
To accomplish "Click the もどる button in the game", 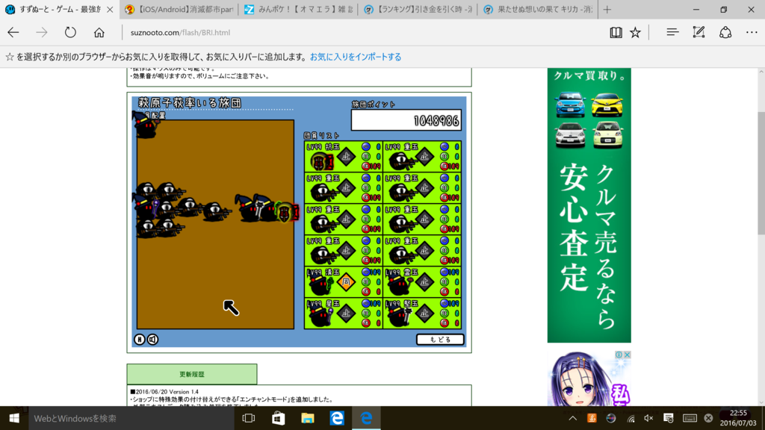I will pos(439,340).
